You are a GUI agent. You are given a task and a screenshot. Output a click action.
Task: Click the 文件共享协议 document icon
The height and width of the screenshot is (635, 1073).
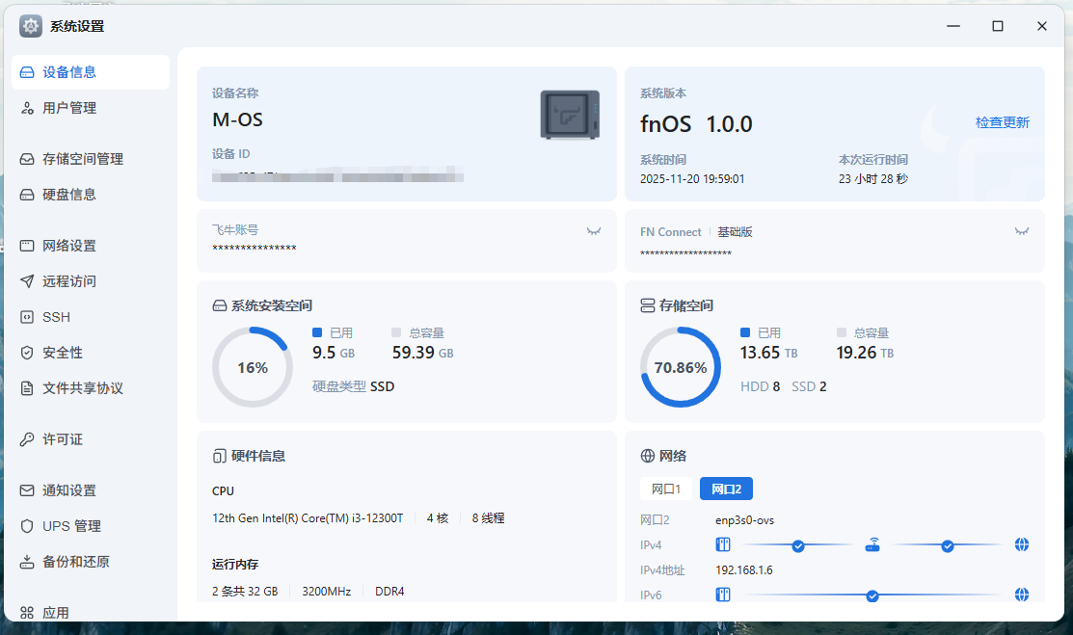coord(27,388)
